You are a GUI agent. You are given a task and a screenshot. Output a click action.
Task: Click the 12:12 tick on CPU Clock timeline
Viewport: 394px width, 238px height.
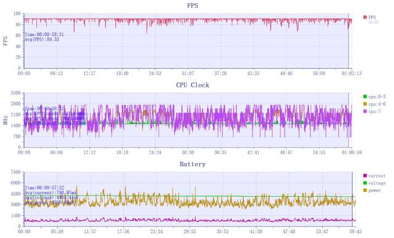pos(89,153)
